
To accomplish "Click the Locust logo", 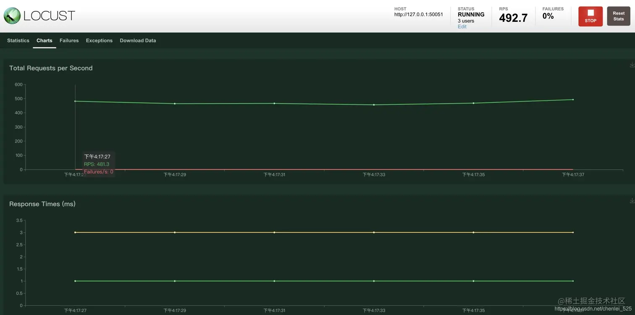I will click(x=39, y=16).
